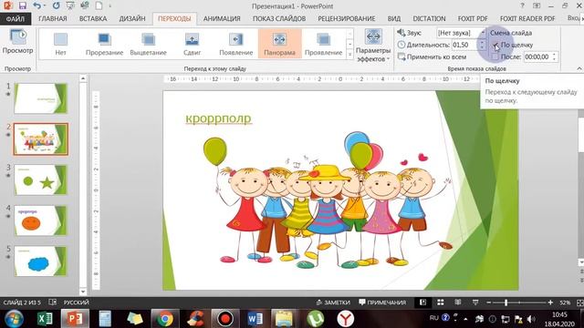Undo the last action
584x328 pixels.
click(x=36, y=5)
